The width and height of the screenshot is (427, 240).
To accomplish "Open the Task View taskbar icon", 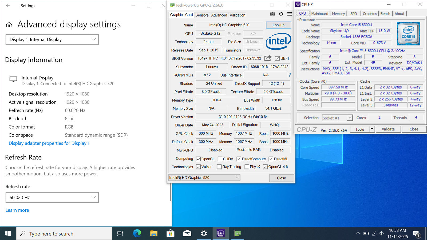I will point(120,234).
